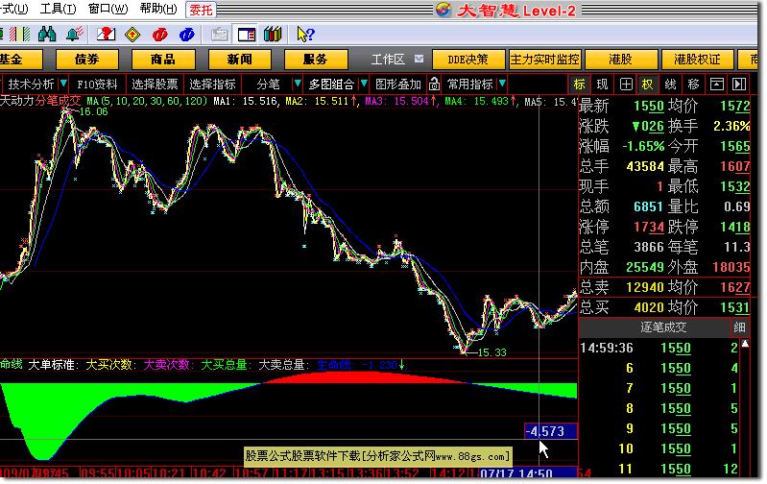Expand the 分笔 dropdown arrow
Screen dimensions: 767x484
297,84
